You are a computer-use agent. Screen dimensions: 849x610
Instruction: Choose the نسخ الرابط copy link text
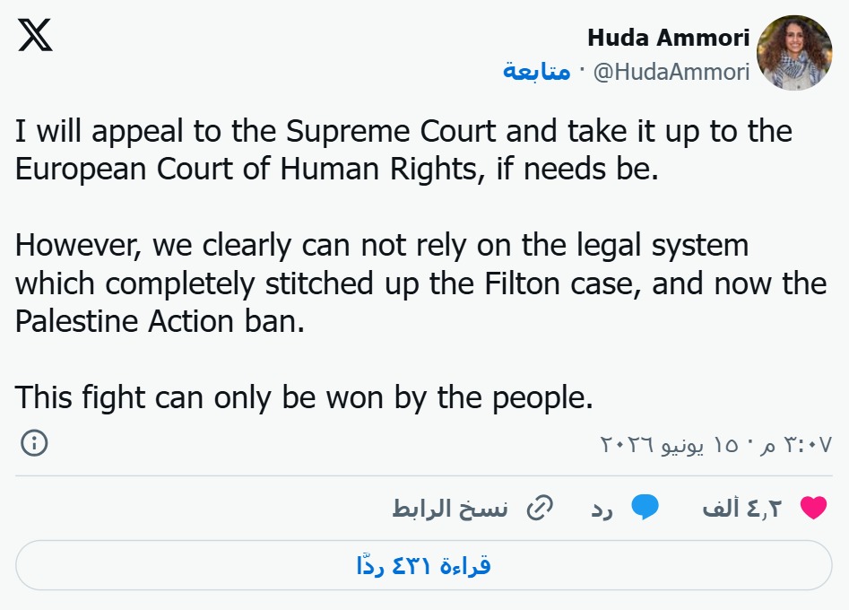pos(450,508)
